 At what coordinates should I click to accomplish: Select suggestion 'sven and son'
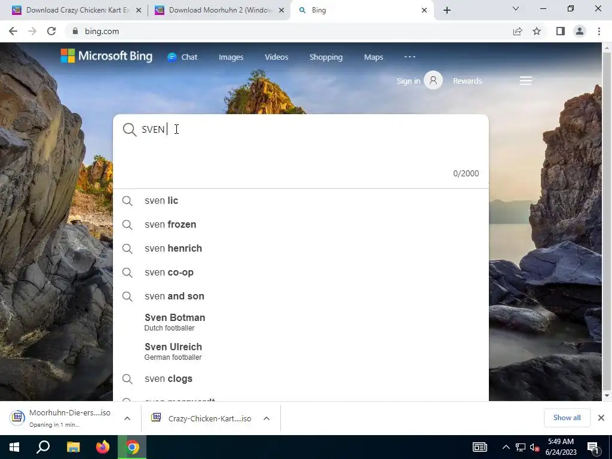(x=301, y=296)
